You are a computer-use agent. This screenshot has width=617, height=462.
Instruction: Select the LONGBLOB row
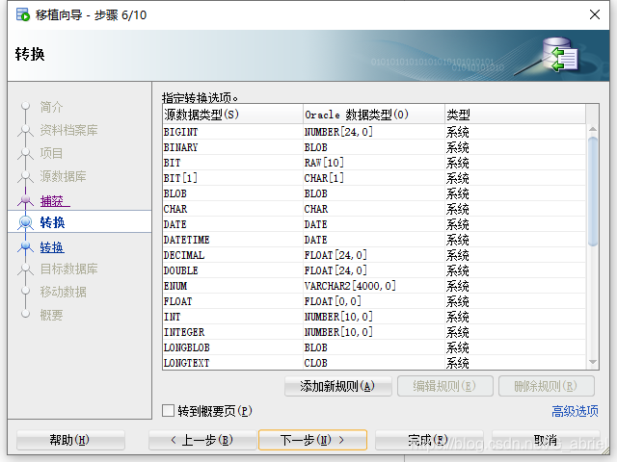coord(374,347)
